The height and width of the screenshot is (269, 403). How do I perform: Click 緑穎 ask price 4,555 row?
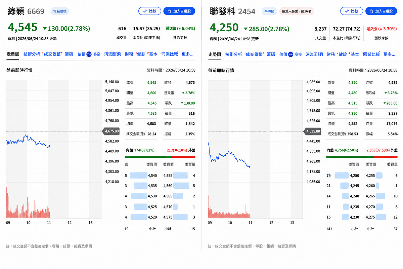(x=179, y=176)
